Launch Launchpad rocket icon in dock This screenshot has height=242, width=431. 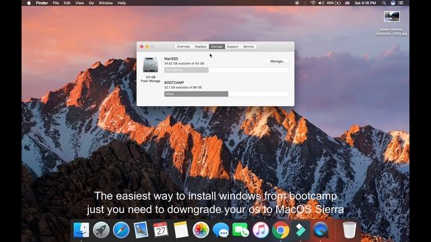101,230
